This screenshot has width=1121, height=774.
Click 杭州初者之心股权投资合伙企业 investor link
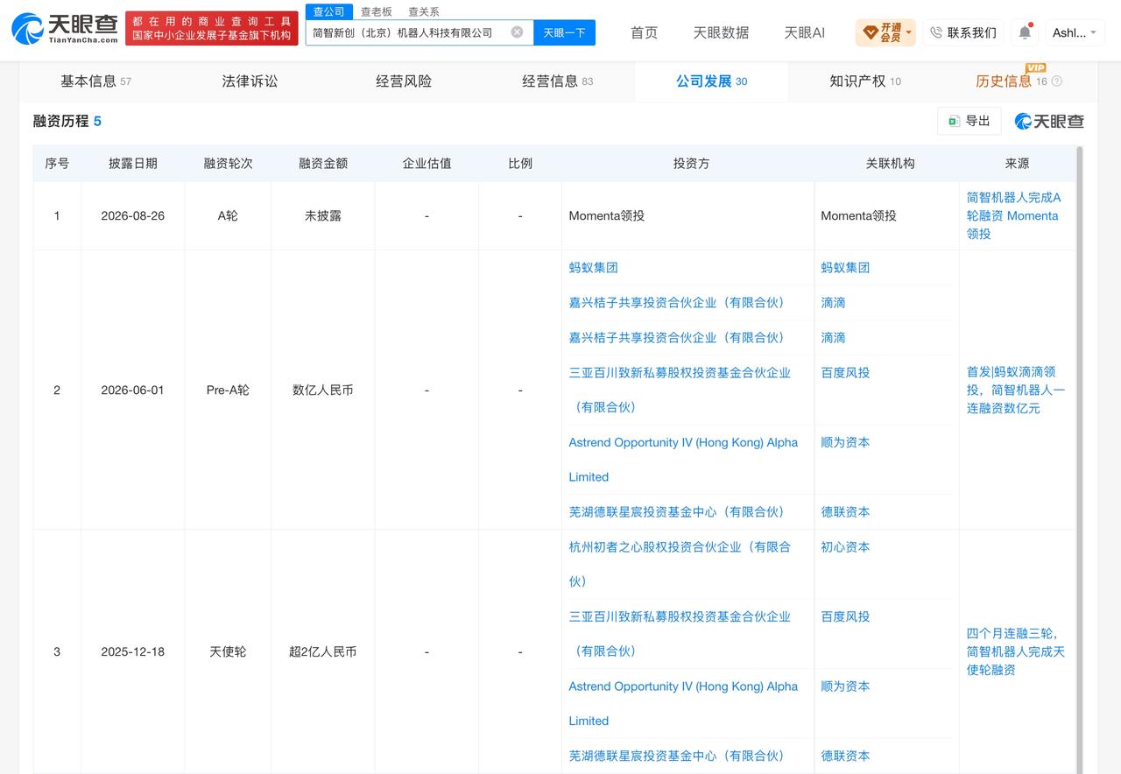[x=680, y=564]
